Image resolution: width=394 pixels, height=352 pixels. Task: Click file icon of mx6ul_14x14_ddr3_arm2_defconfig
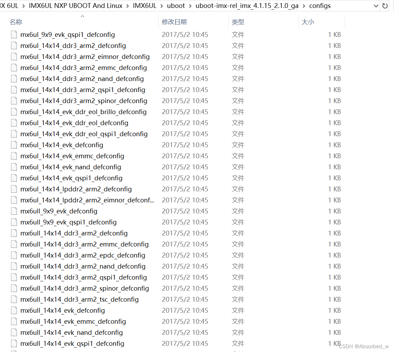(x=14, y=46)
